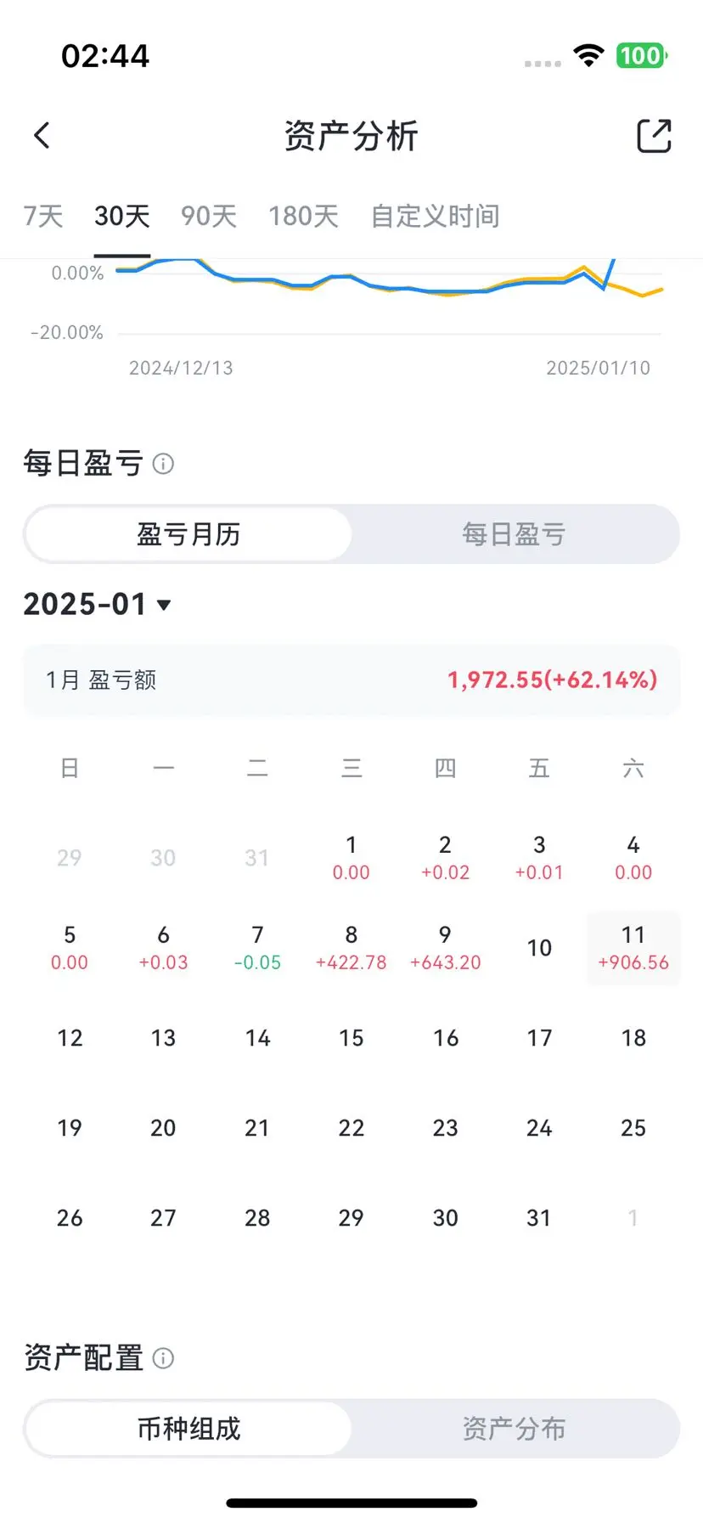
Task: Tap info icon beside 资产配置
Action: pyautogui.click(x=163, y=1358)
